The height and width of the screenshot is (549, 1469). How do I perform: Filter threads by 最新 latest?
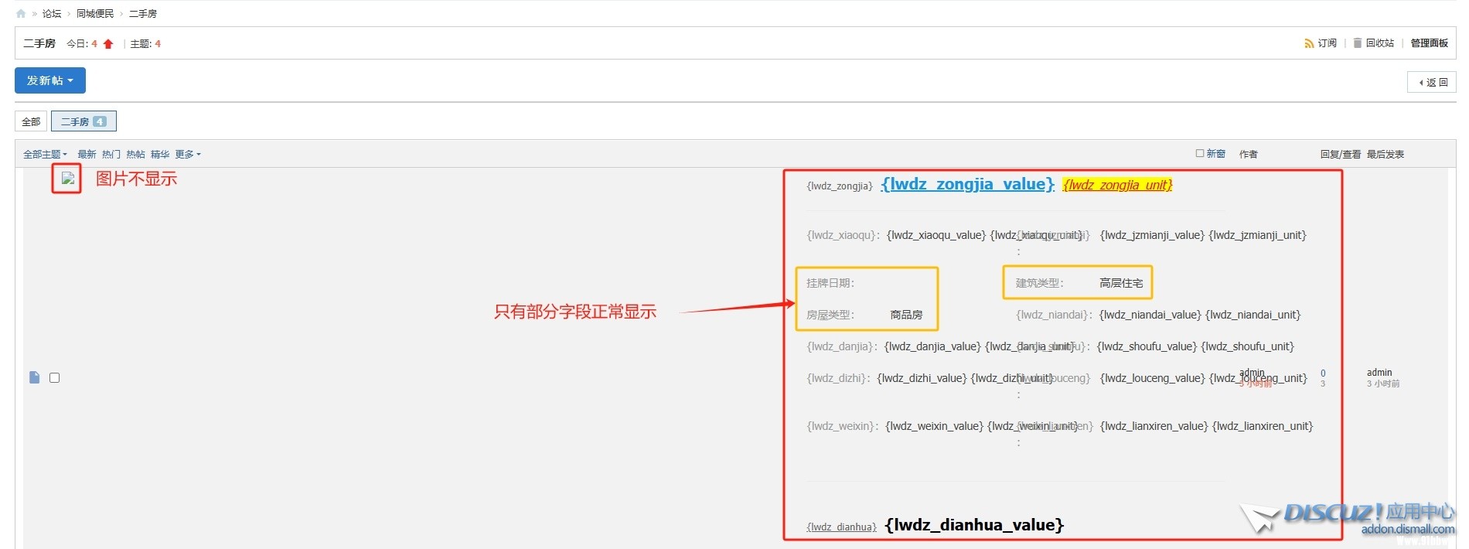(x=87, y=155)
